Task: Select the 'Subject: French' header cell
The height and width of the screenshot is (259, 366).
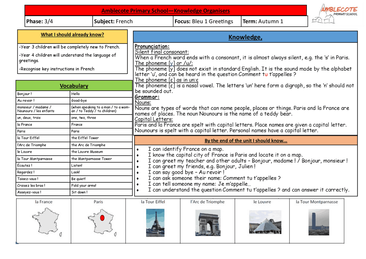Action: tap(132, 21)
